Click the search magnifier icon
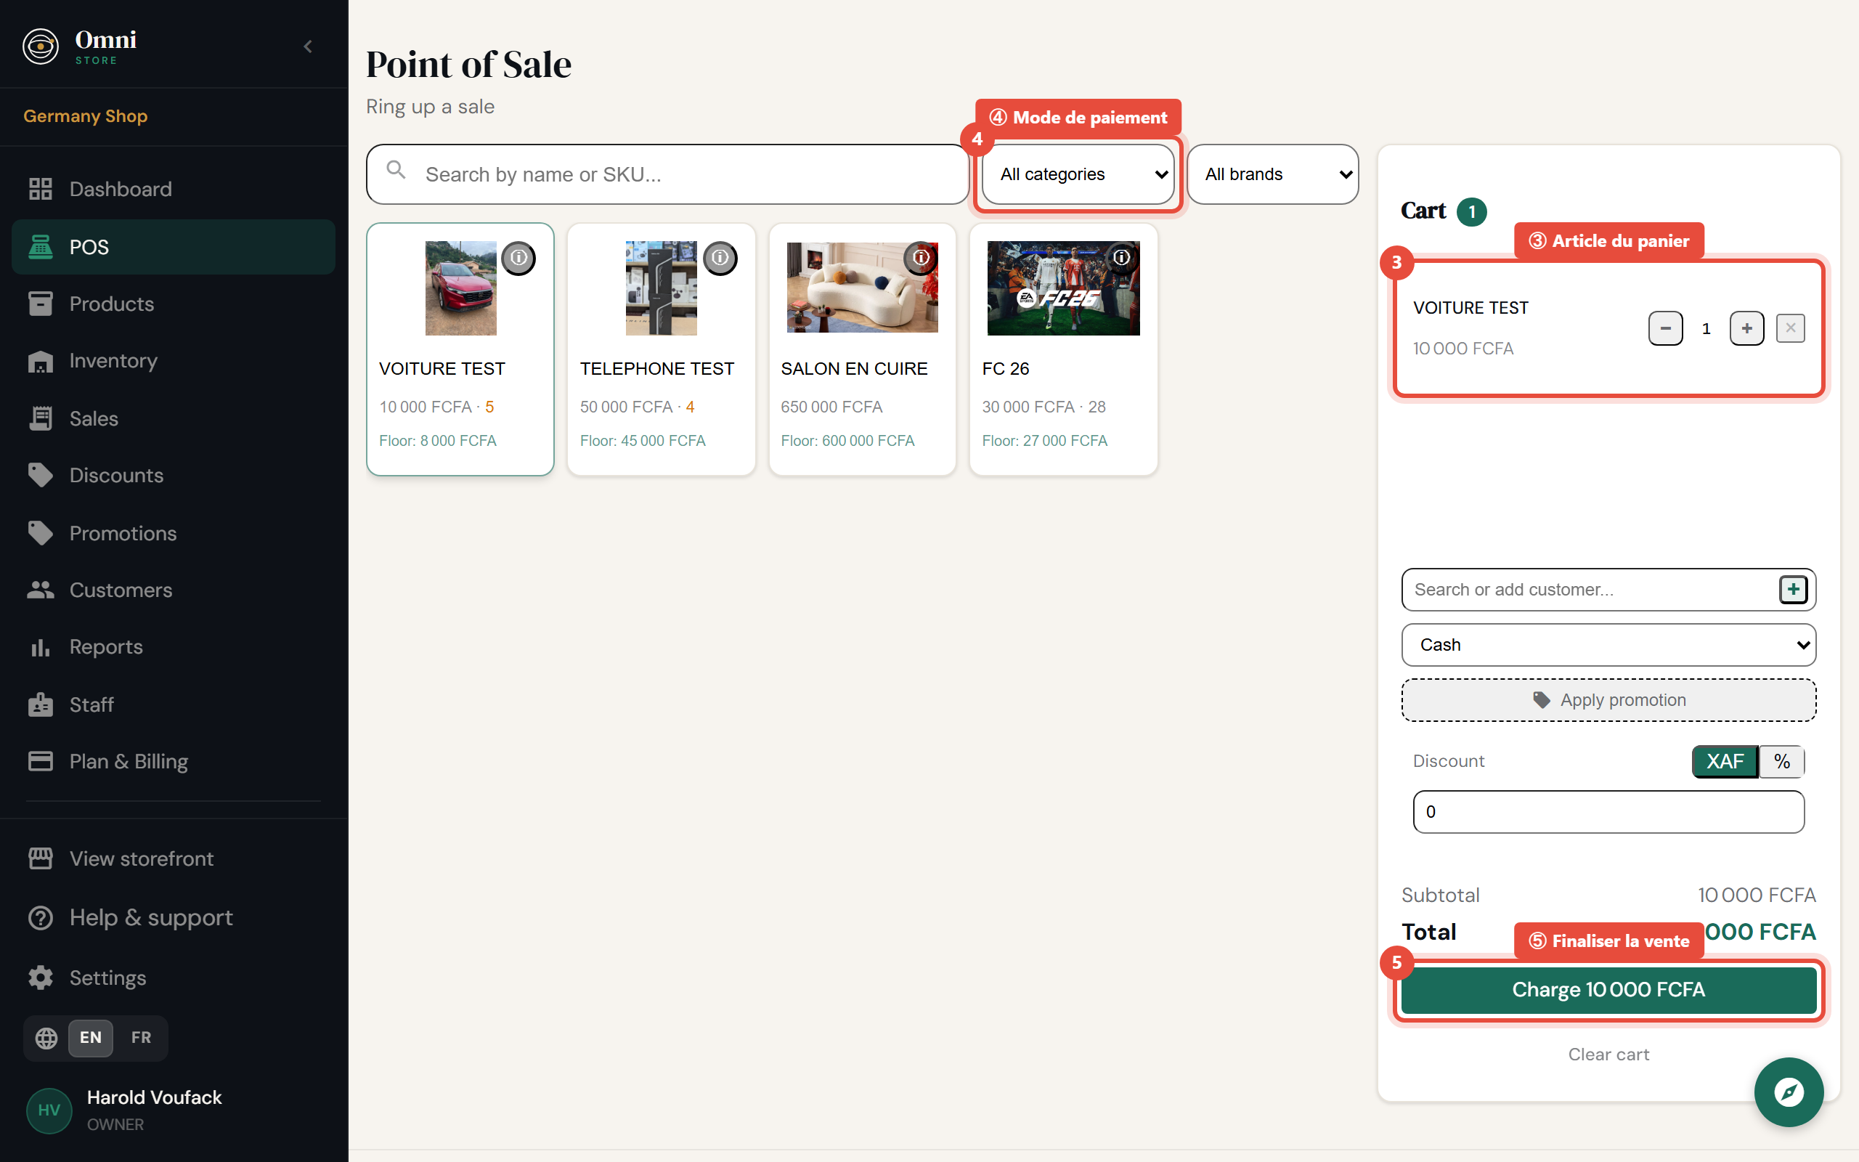This screenshot has width=1859, height=1162. (x=396, y=170)
